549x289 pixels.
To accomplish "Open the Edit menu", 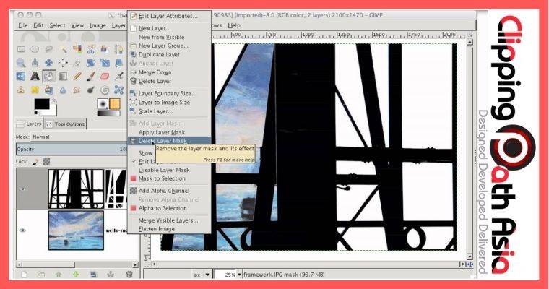I will point(38,25).
